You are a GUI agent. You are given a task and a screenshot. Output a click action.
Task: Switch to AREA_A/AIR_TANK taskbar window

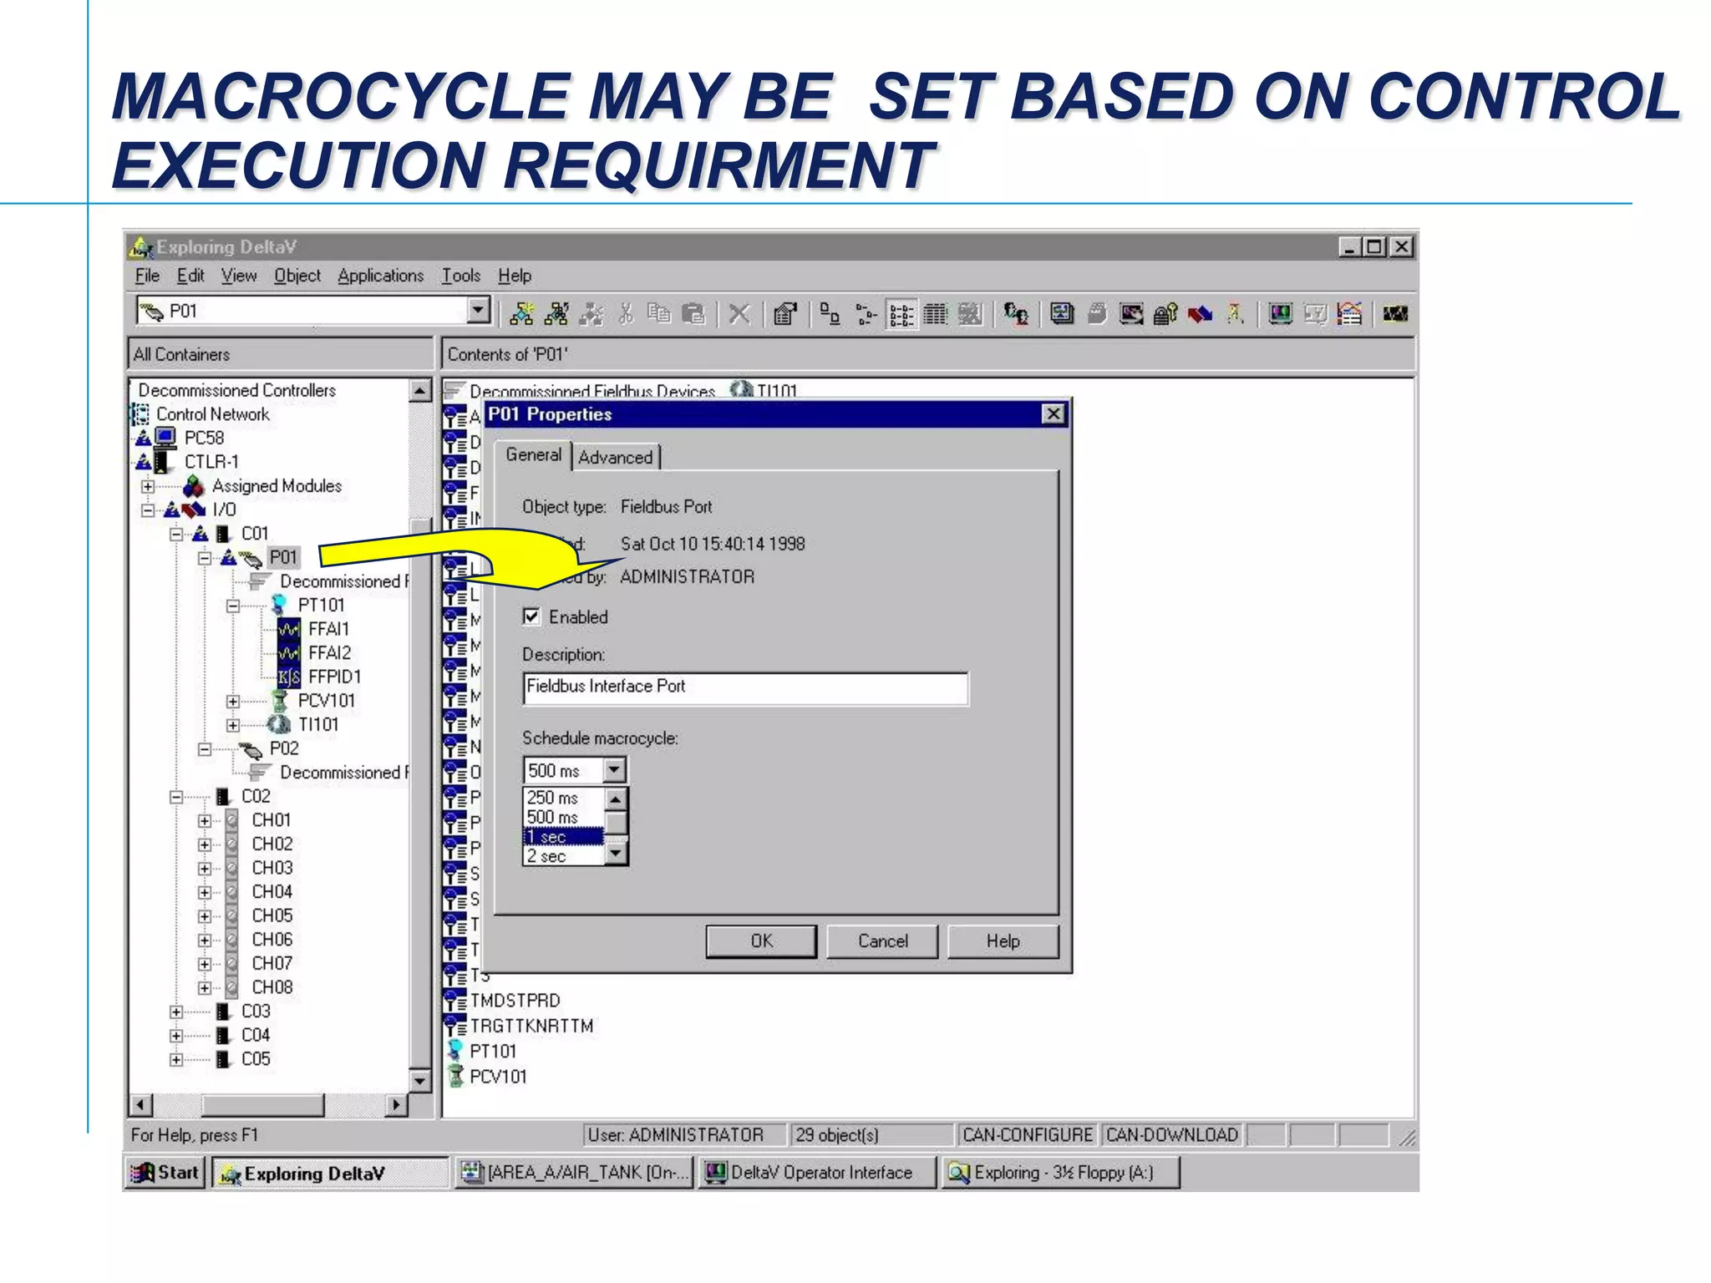[576, 1173]
